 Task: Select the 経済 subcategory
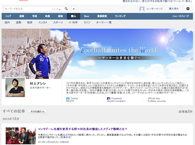coord(30,23)
